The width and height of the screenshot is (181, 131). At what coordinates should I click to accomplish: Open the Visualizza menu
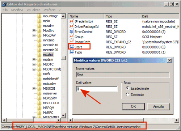(33, 10)
